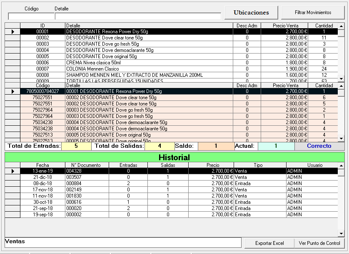This screenshot has width=349, height=254.
Task: Click the Ventas text field at bottom
Action: click(x=123, y=242)
